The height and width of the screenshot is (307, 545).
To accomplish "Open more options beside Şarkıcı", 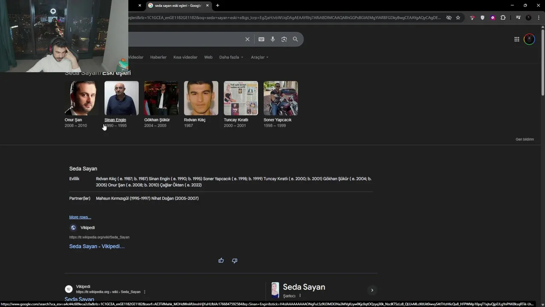I will click(x=300, y=295).
